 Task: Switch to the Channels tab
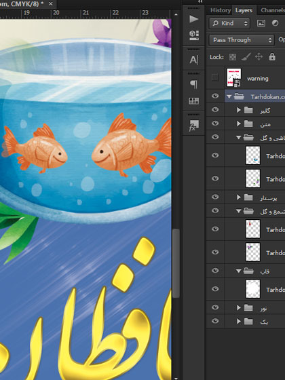(x=272, y=10)
